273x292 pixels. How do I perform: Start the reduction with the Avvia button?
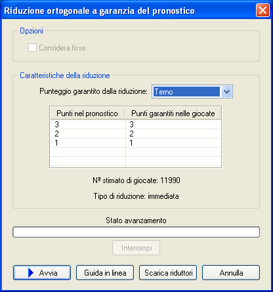(x=42, y=273)
